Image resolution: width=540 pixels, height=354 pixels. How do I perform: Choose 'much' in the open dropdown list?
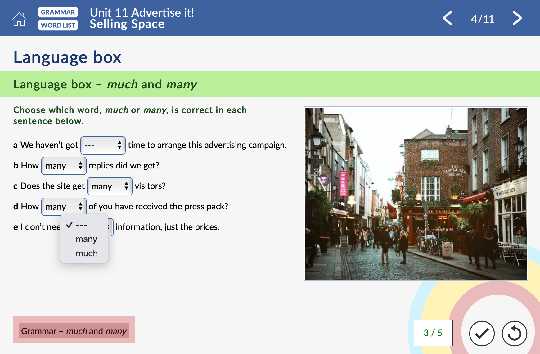click(x=84, y=253)
